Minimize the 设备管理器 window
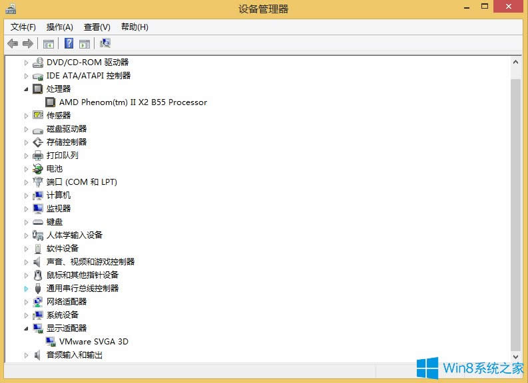 467,7
